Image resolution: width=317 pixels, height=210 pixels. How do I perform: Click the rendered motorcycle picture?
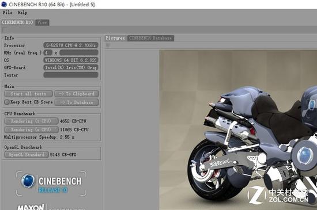click(x=238, y=130)
